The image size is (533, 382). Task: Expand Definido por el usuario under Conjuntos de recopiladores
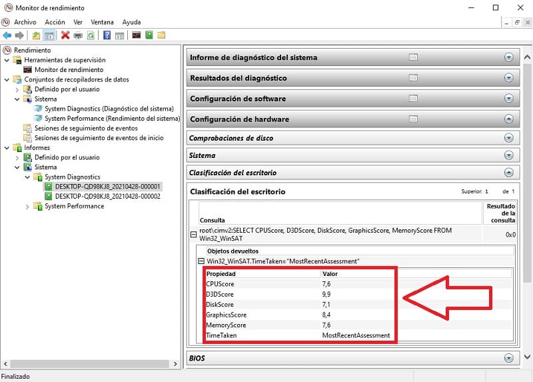pos(17,89)
